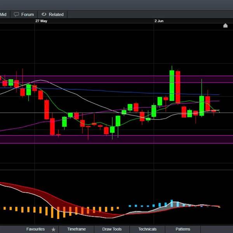This screenshot has height=233, width=233.
Task: Open the Timeframe menu
Action: click(77, 229)
